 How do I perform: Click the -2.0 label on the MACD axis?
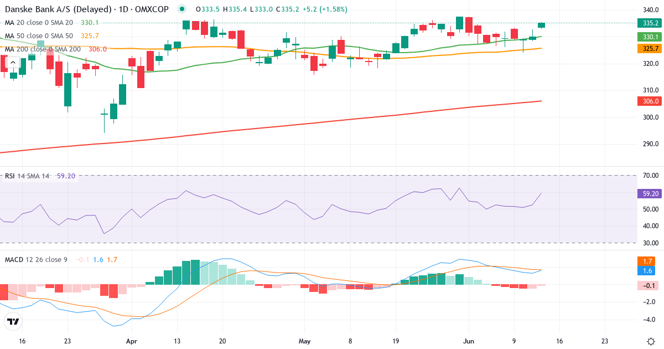pyautogui.click(x=650, y=302)
